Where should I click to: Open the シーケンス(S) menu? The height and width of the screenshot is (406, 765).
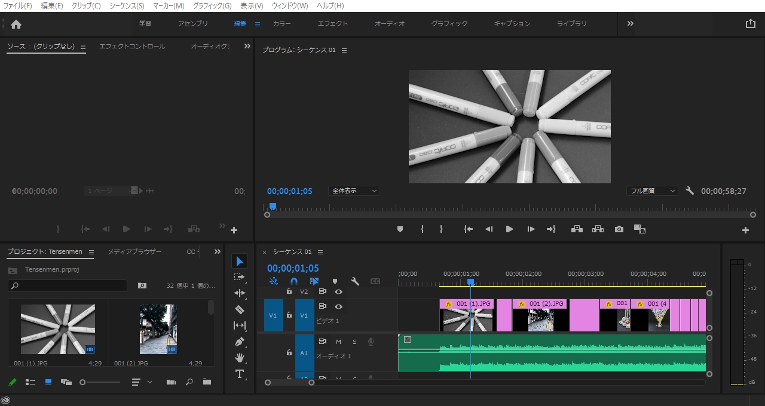pos(127,5)
